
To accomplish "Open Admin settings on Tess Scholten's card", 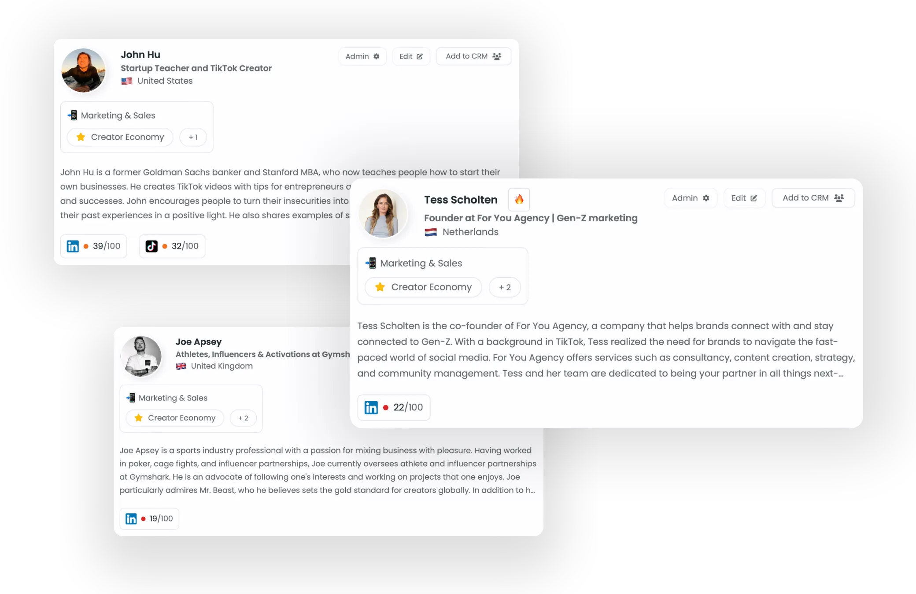I will click(691, 198).
